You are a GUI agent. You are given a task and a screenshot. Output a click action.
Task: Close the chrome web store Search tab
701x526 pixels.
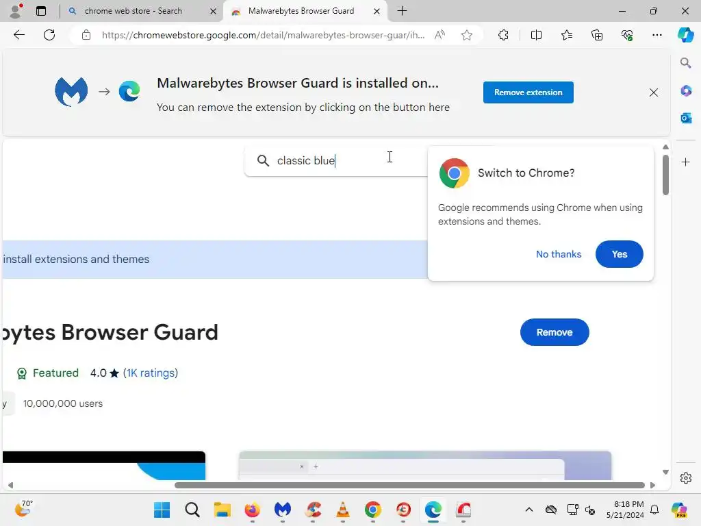(x=214, y=11)
